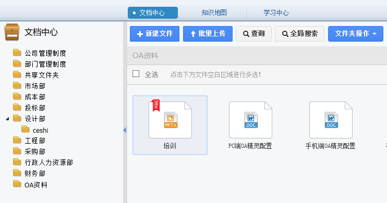Screen dimensions: 387x203
Task: Select the 成本部 folder label
Action: pos(35,97)
